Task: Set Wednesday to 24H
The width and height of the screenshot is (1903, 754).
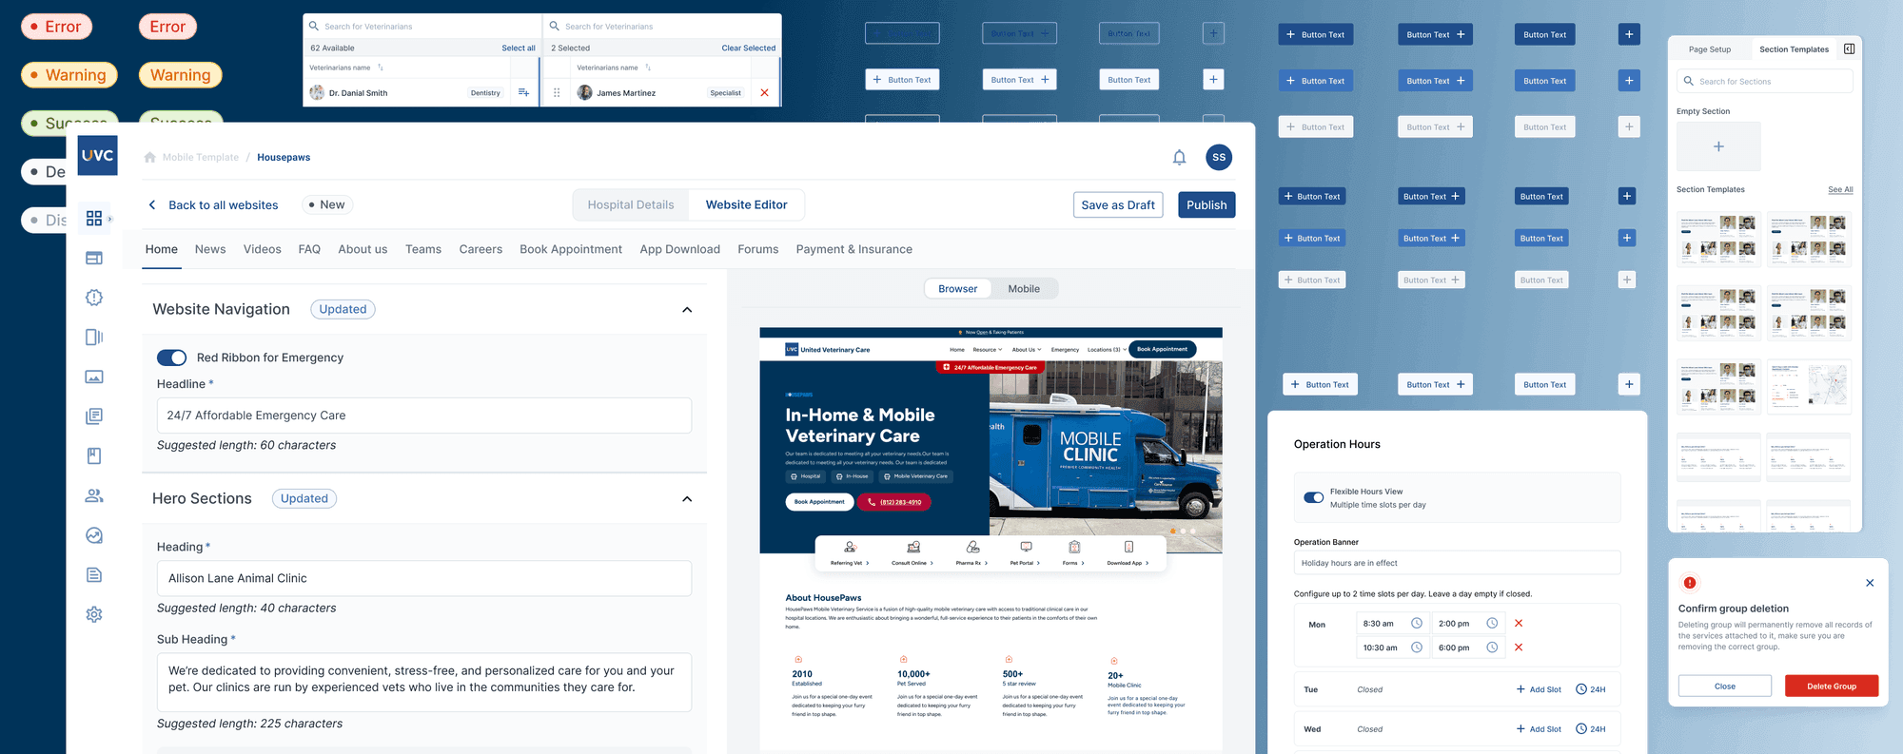Action: 1591,729
